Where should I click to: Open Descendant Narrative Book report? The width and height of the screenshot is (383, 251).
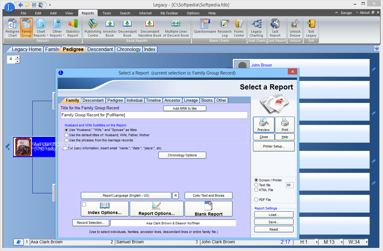coord(150,28)
